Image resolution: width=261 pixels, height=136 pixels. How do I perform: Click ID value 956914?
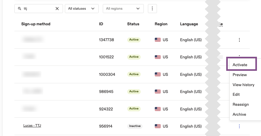click(106, 126)
